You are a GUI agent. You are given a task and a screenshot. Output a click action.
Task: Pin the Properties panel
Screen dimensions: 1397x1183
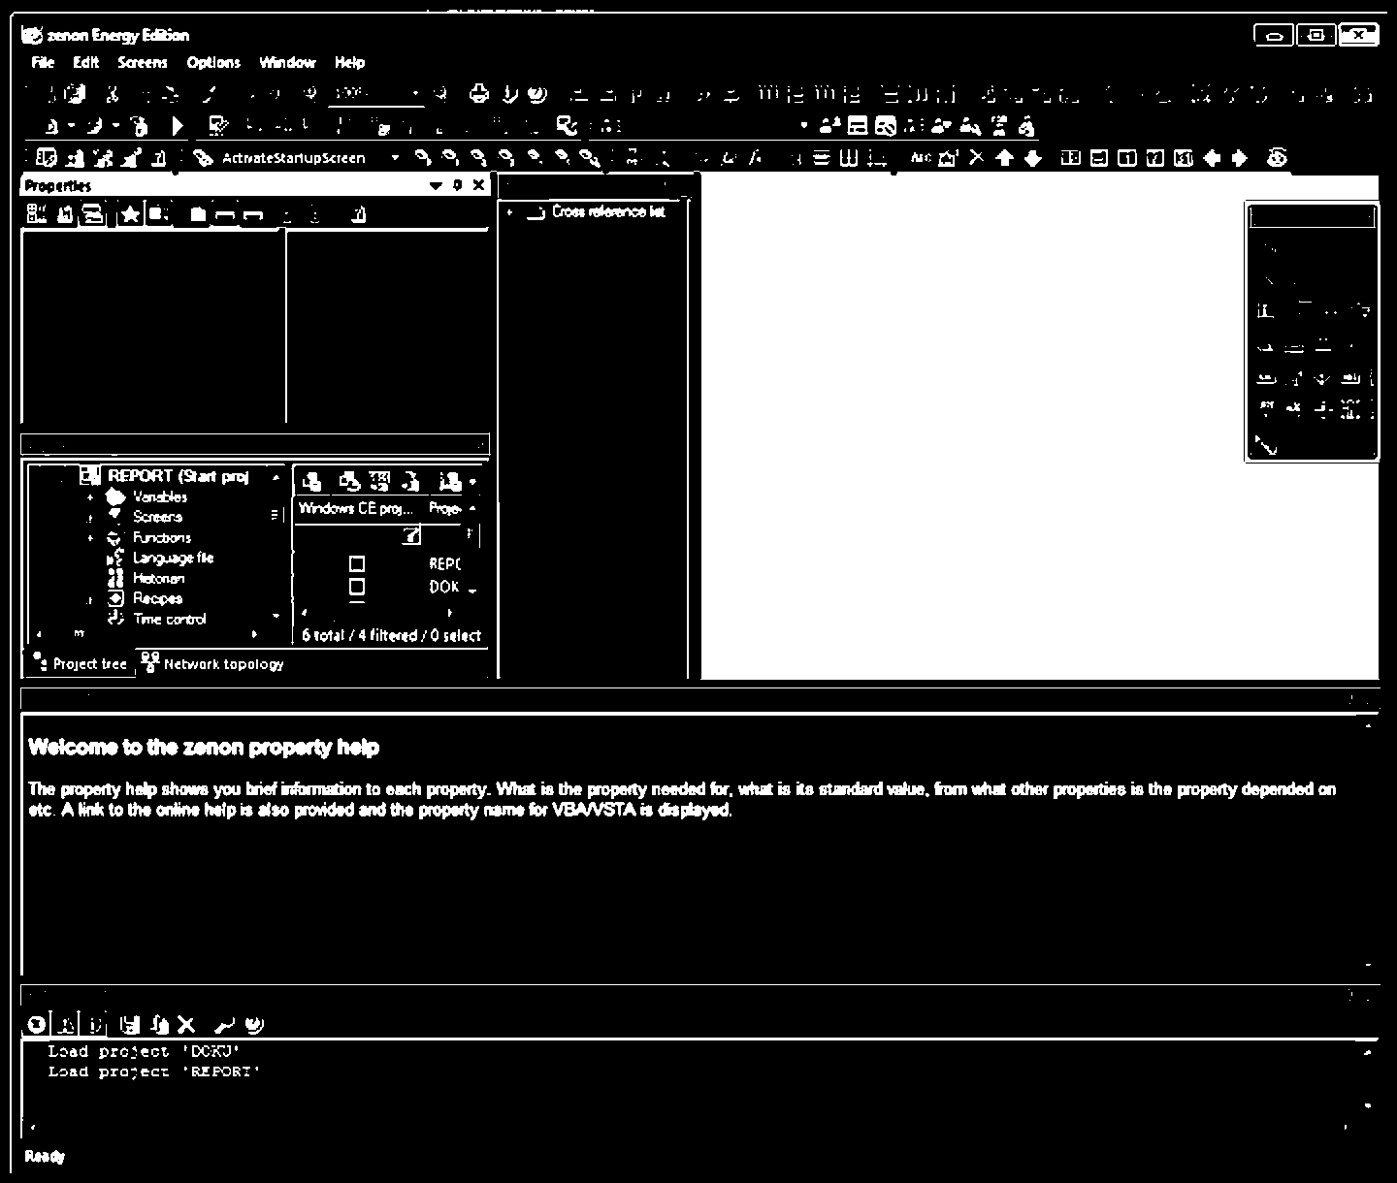point(458,185)
